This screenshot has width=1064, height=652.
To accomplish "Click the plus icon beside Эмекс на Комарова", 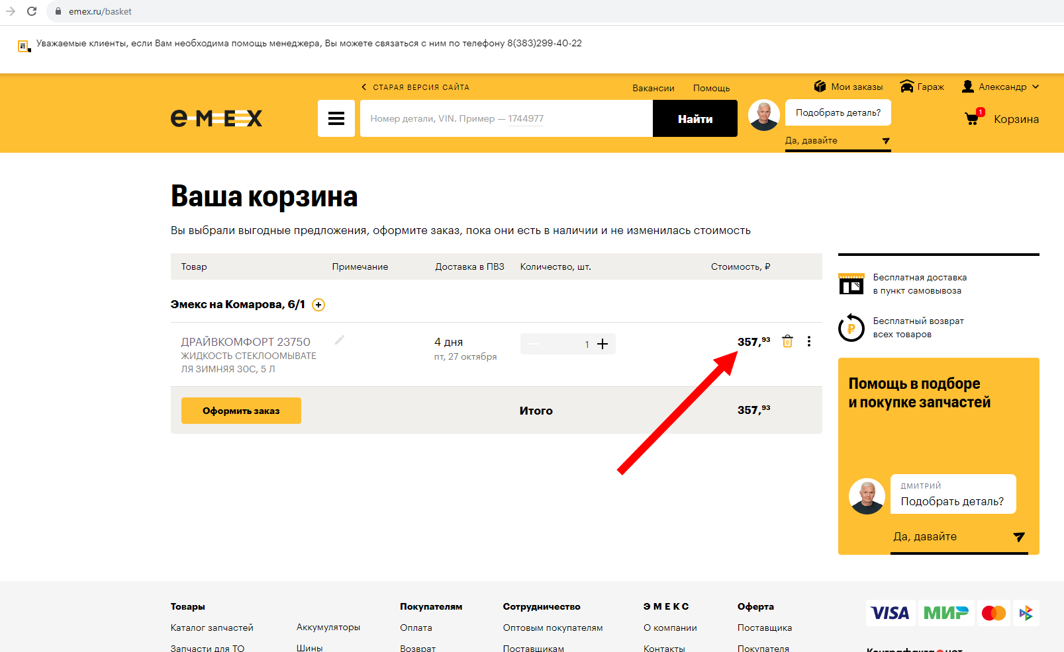I will tap(318, 305).
